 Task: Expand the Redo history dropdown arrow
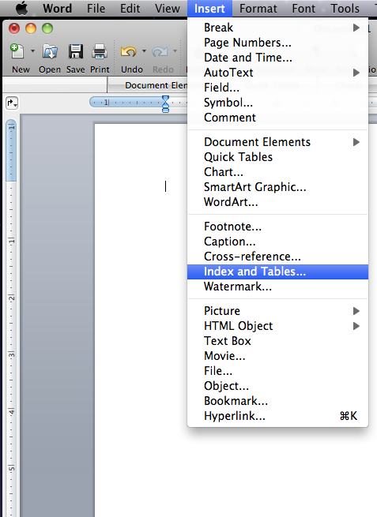pyautogui.click(x=175, y=51)
